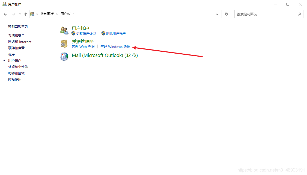The width and height of the screenshot is (307, 175).
Task: Click the Mail Outlook mailbox icon
Action: (x=64, y=57)
